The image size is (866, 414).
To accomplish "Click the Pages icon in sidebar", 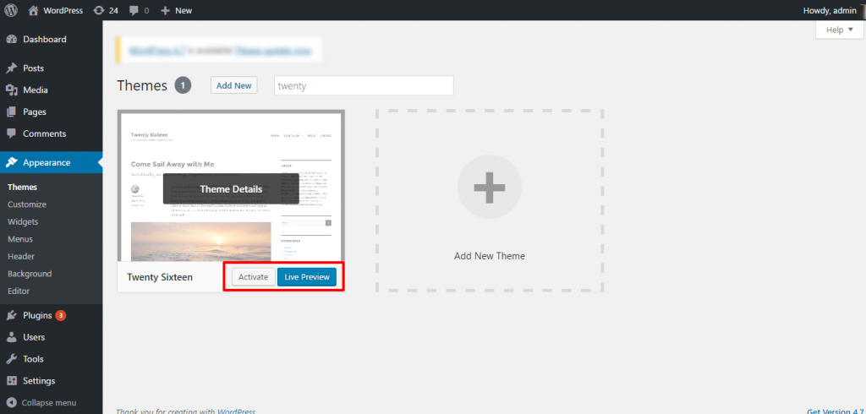I will pos(11,112).
